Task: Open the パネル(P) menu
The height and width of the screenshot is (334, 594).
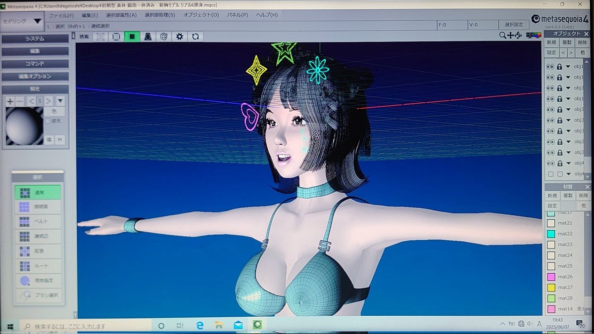Action: [238, 15]
